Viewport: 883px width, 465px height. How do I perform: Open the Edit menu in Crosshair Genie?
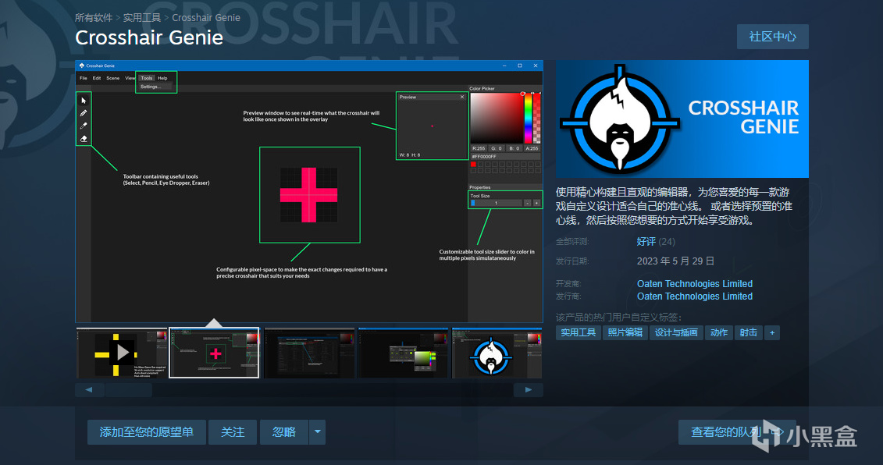click(x=97, y=78)
